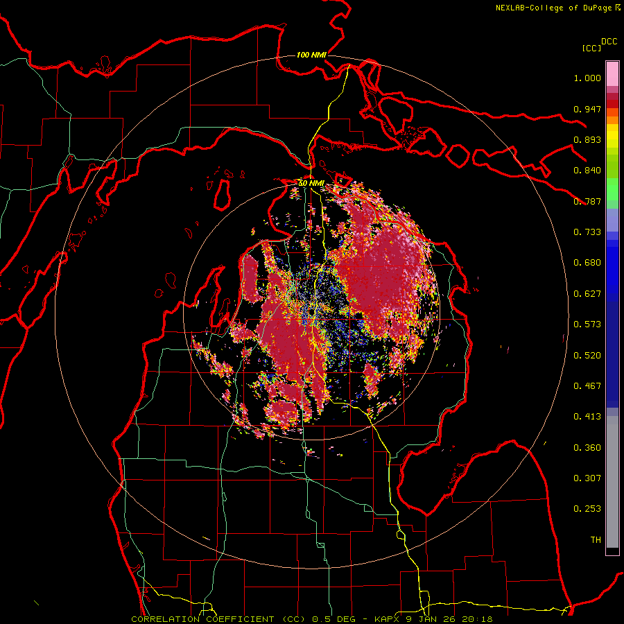Click the Correlation Coefficient caption at the bottom

[x=312, y=619]
